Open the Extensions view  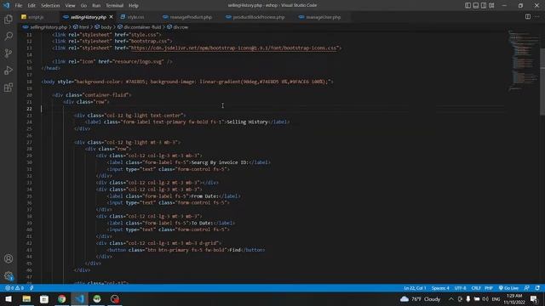(9, 87)
